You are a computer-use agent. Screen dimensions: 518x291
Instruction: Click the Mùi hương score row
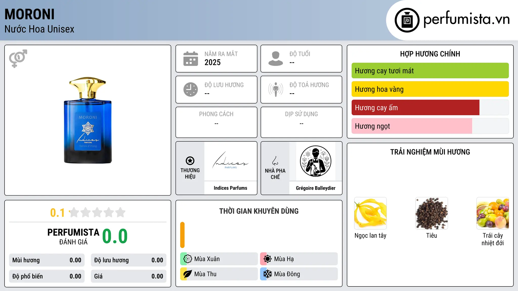coord(47,260)
